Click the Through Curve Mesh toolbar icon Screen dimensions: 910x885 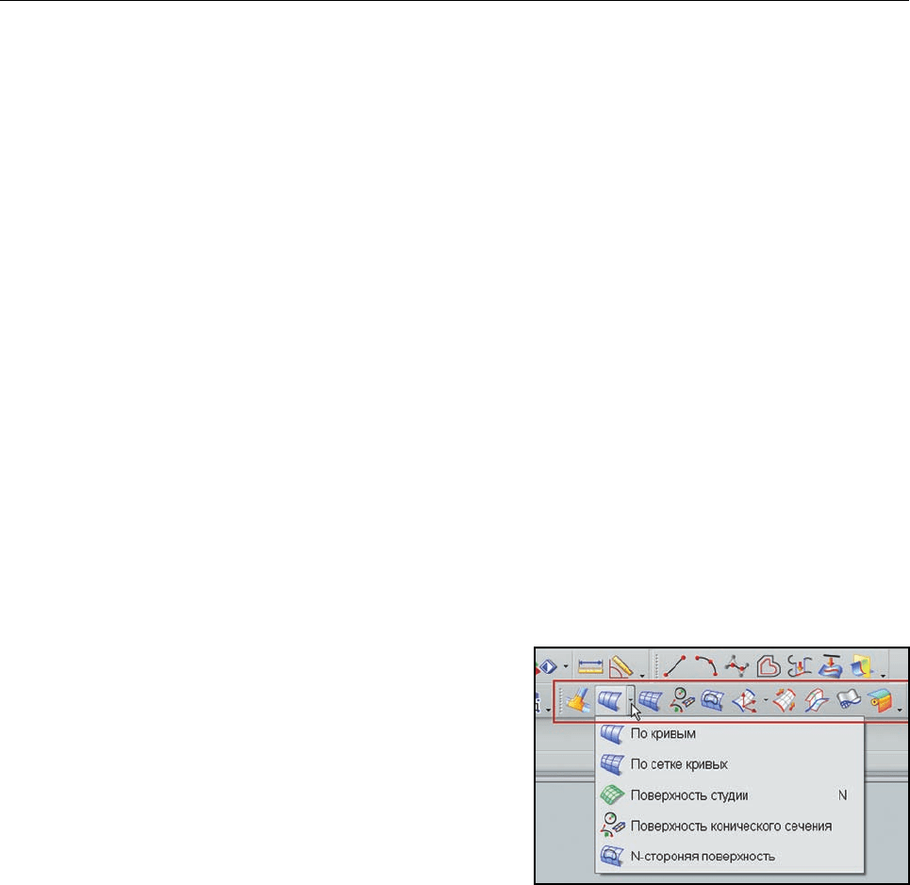tap(650, 700)
